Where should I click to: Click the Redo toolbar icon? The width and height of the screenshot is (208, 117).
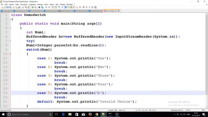point(35,7)
